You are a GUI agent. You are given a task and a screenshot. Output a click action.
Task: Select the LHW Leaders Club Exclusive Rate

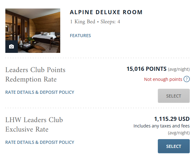tap(173, 146)
